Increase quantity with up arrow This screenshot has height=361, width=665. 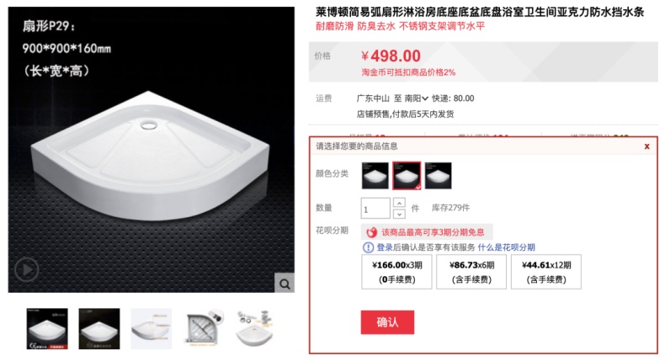pyautogui.click(x=399, y=203)
